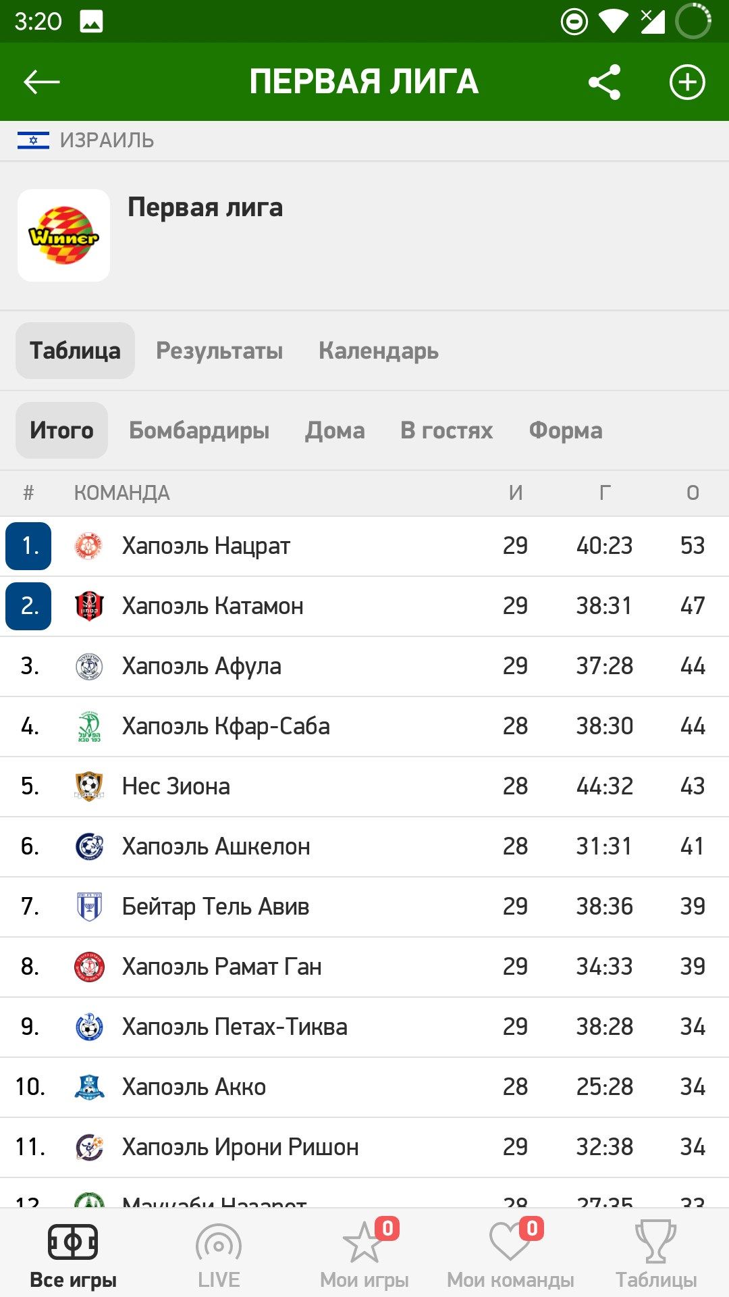Select the В гостях standings filter

coord(447,430)
